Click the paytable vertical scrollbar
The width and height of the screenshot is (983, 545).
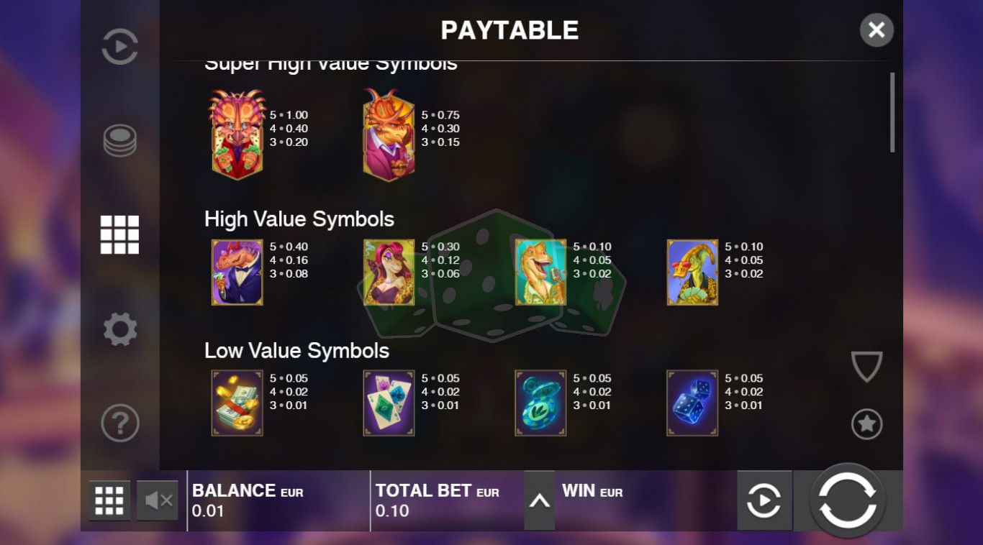pyautogui.click(x=892, y=112)
